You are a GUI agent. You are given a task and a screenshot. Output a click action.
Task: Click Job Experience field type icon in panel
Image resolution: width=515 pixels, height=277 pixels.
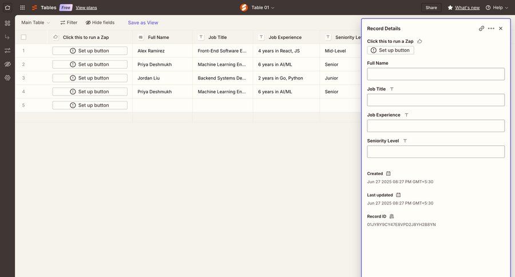(x=406, y=114)
